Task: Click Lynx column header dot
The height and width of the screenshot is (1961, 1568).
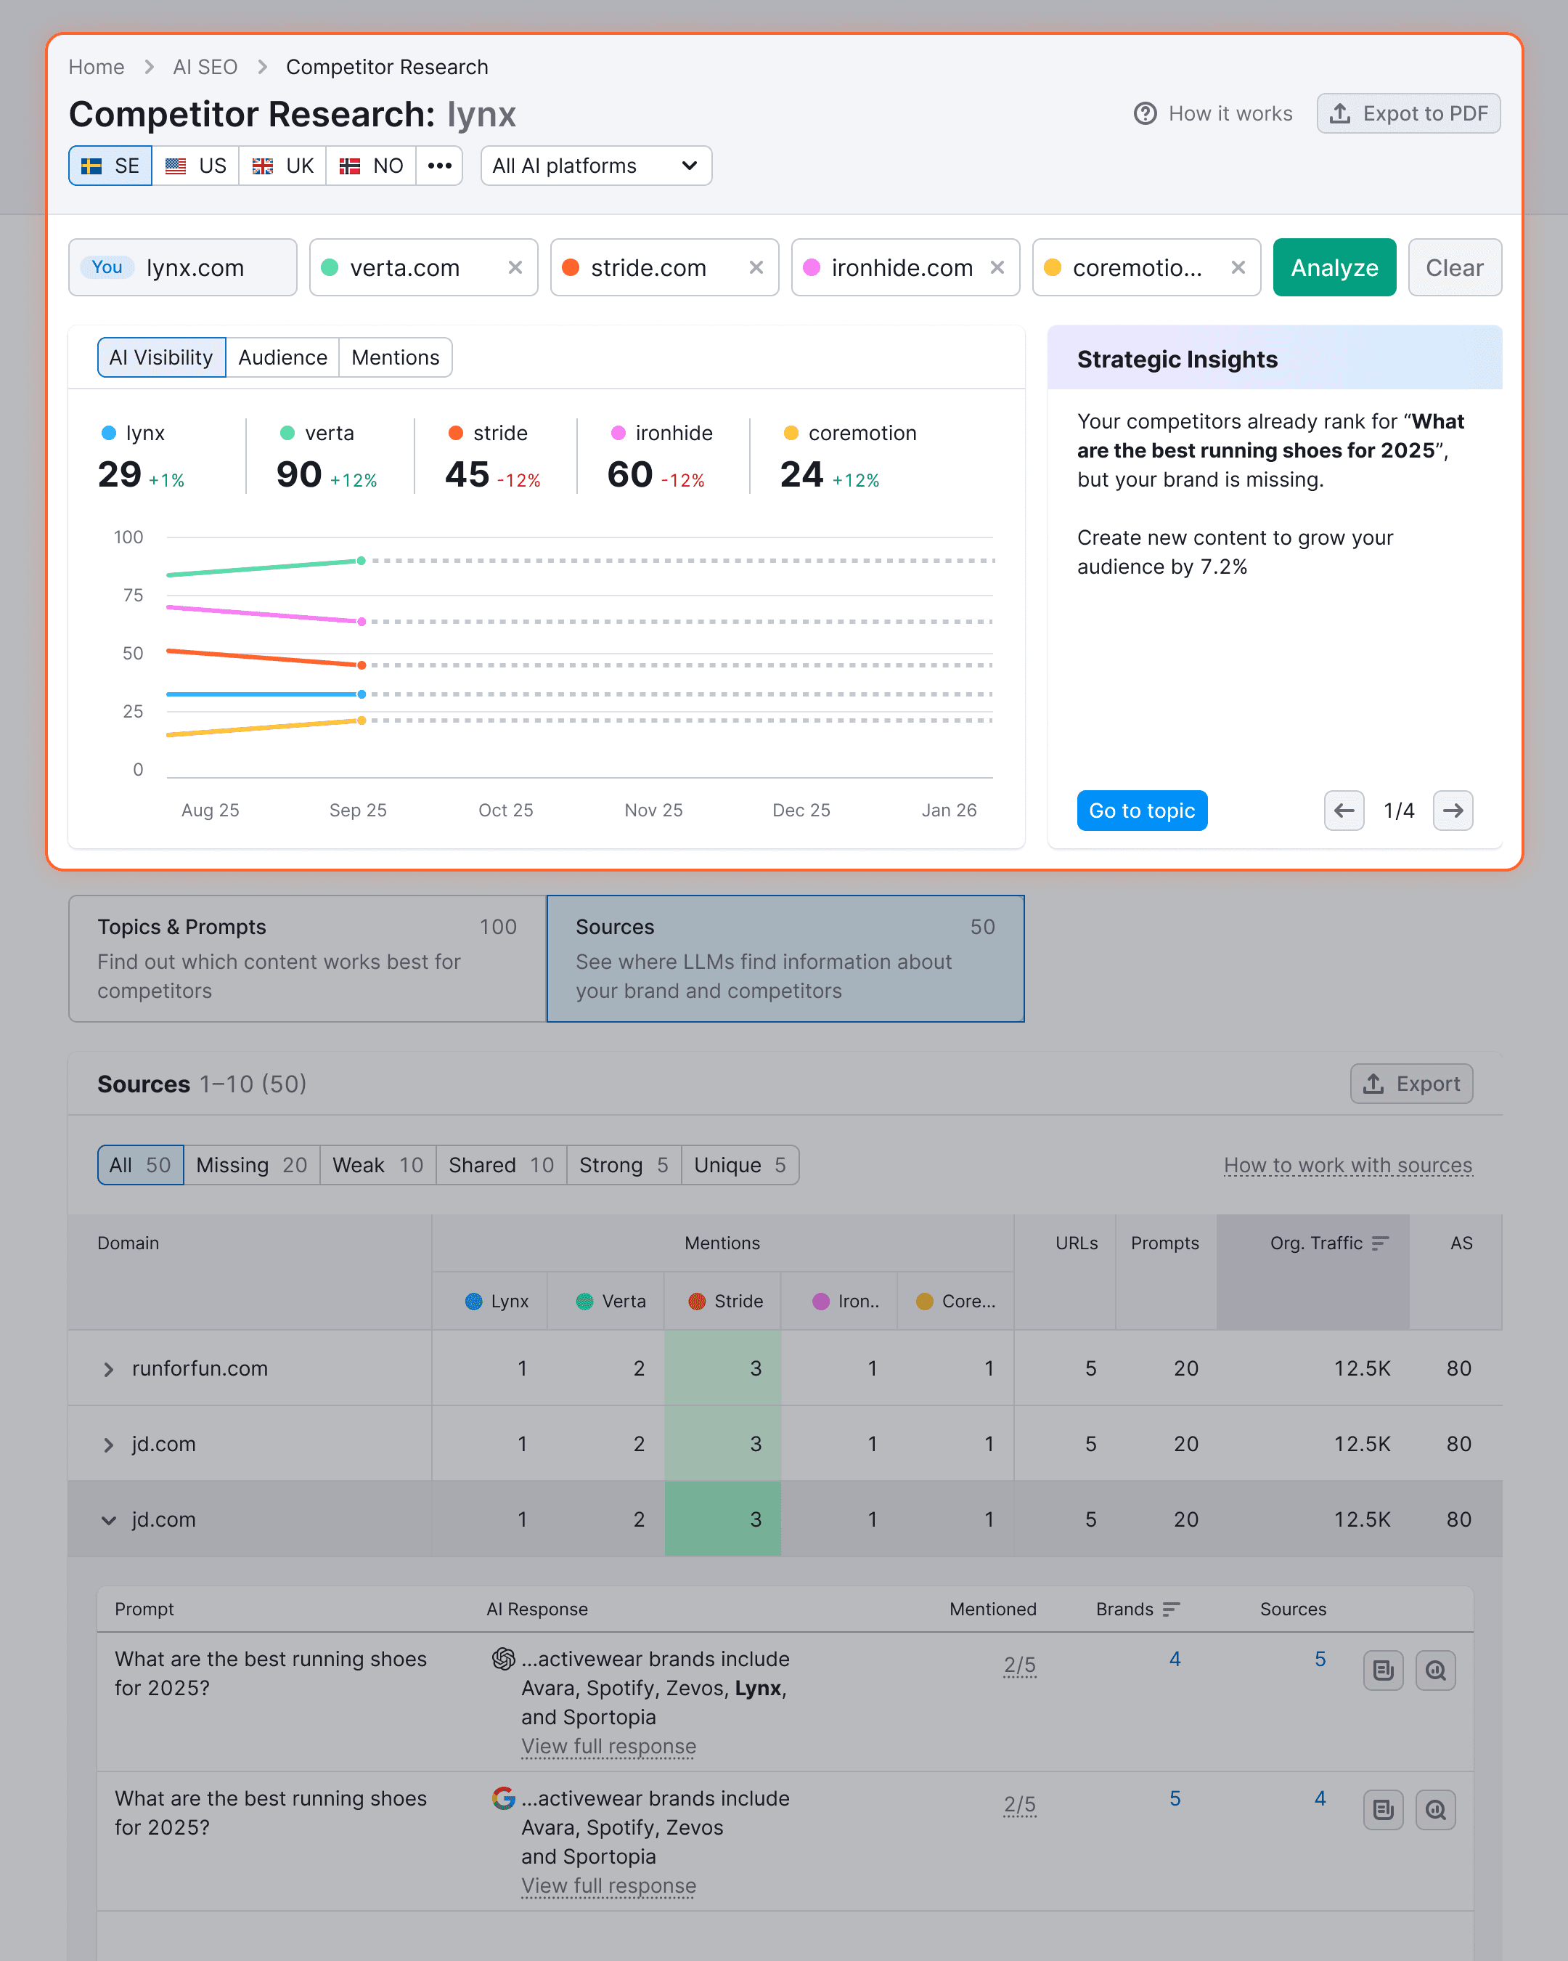Action: click(473, 1302)
